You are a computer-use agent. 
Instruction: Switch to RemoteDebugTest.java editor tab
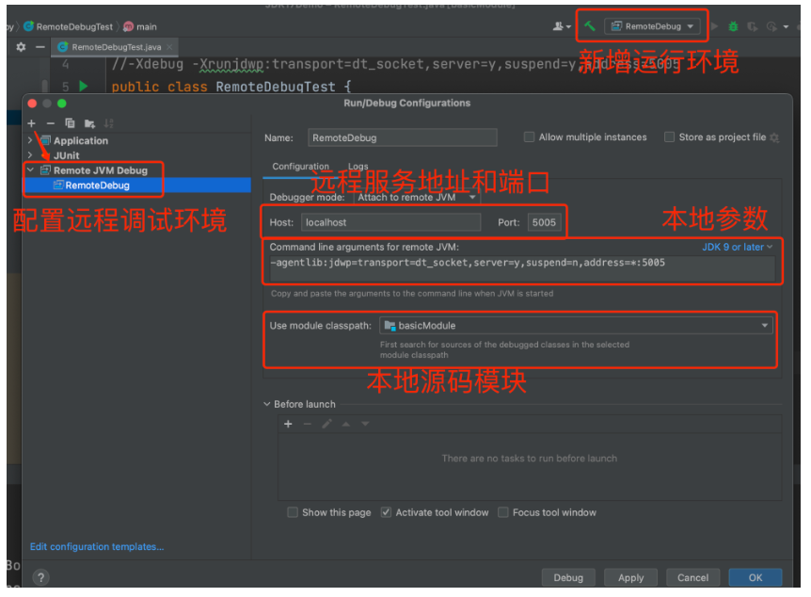[x=116, y=47]
